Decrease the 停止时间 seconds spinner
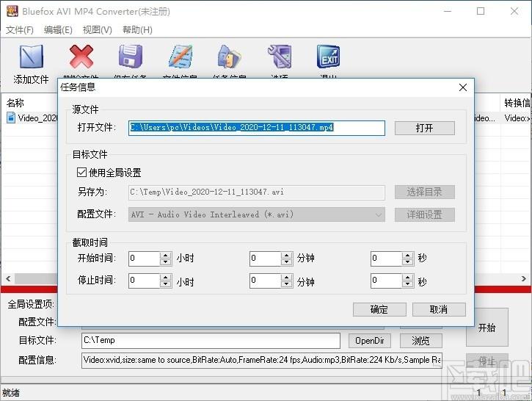 407,285
